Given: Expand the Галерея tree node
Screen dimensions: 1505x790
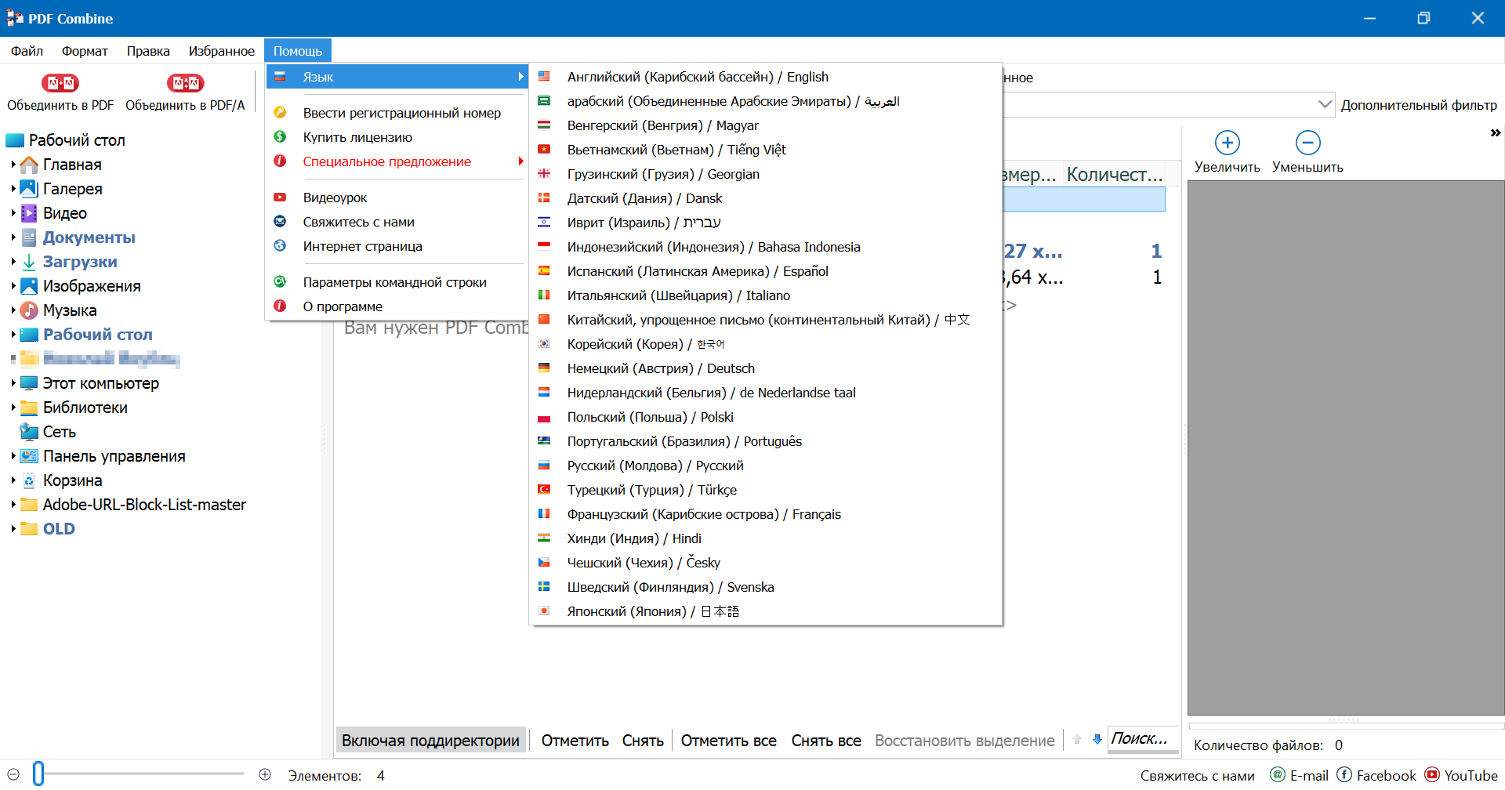Looking at the screenshot, I should pos(13,189).
